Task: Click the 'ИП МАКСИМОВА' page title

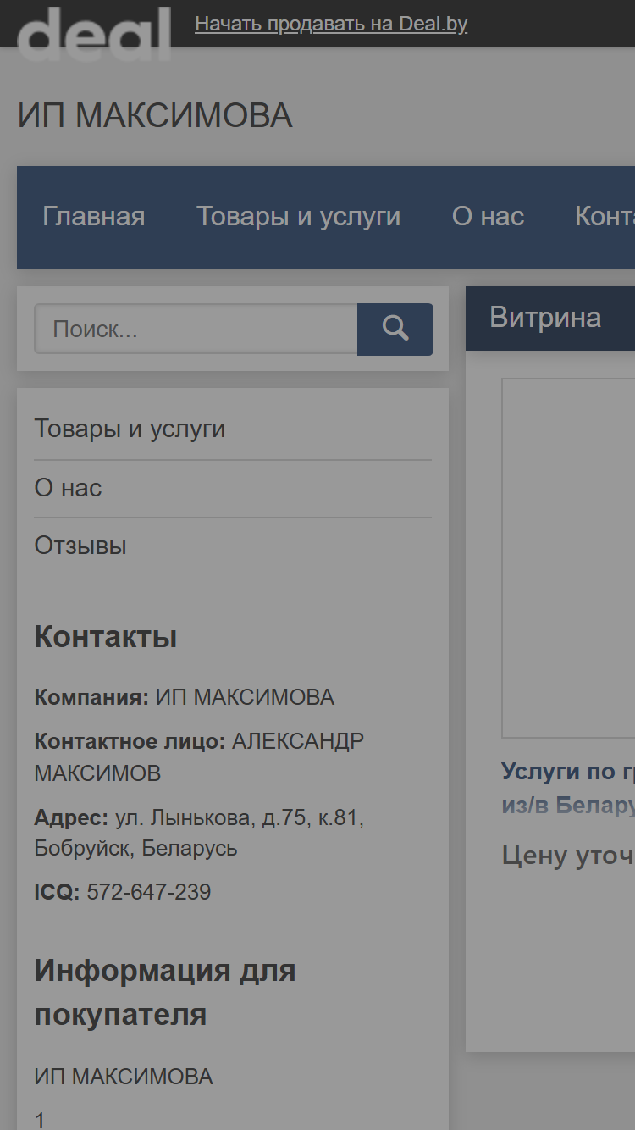Action: tap(155, 116)
